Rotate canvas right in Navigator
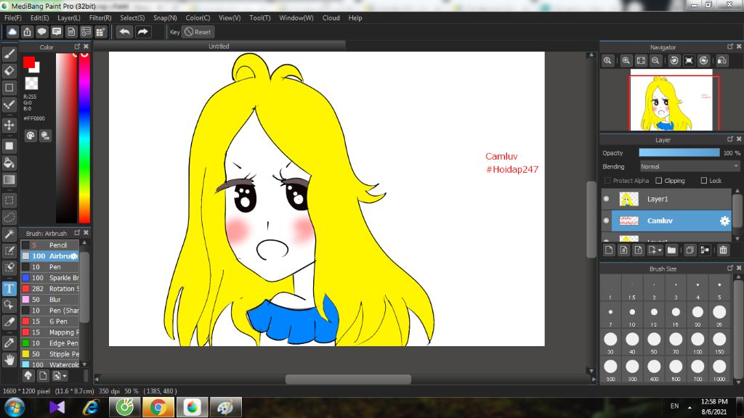 [x=703, y=61]
